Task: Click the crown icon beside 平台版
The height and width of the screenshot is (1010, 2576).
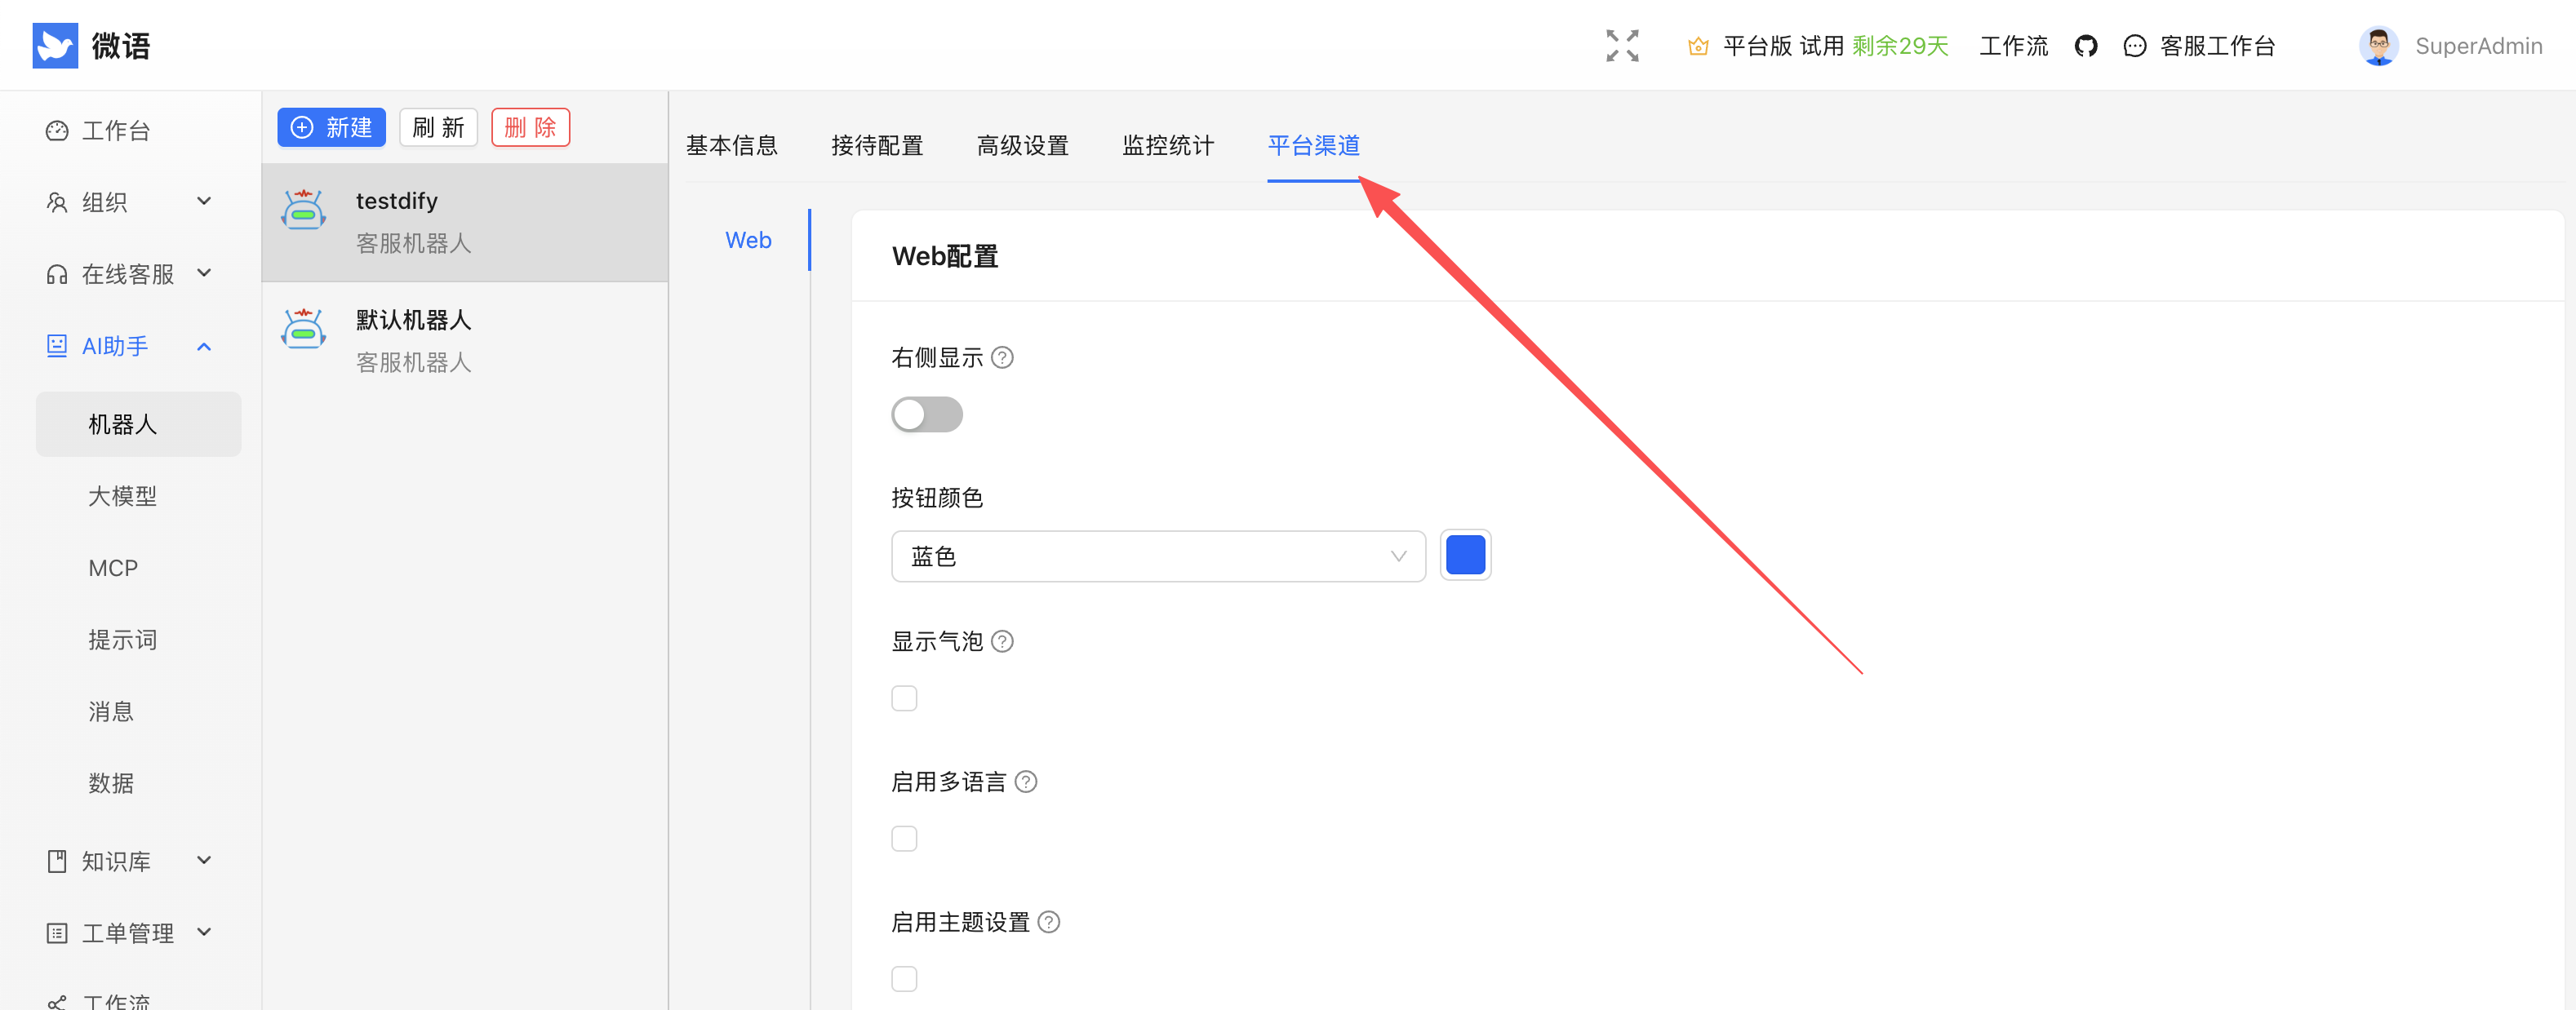Action: click(x=1697, y=46)
